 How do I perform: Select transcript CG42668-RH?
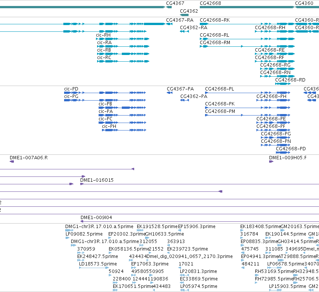point(270,28)
